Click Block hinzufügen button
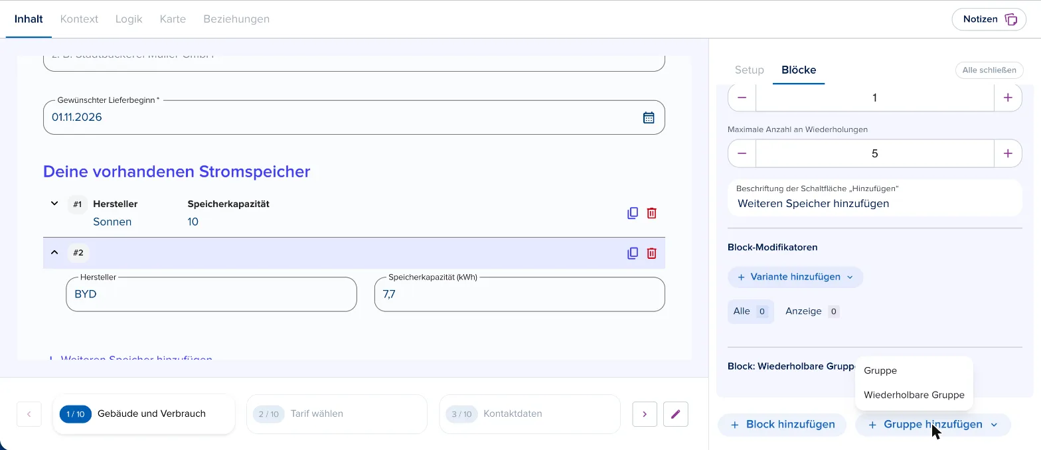Screen dimensions: 1041x450 click(782, 425)
